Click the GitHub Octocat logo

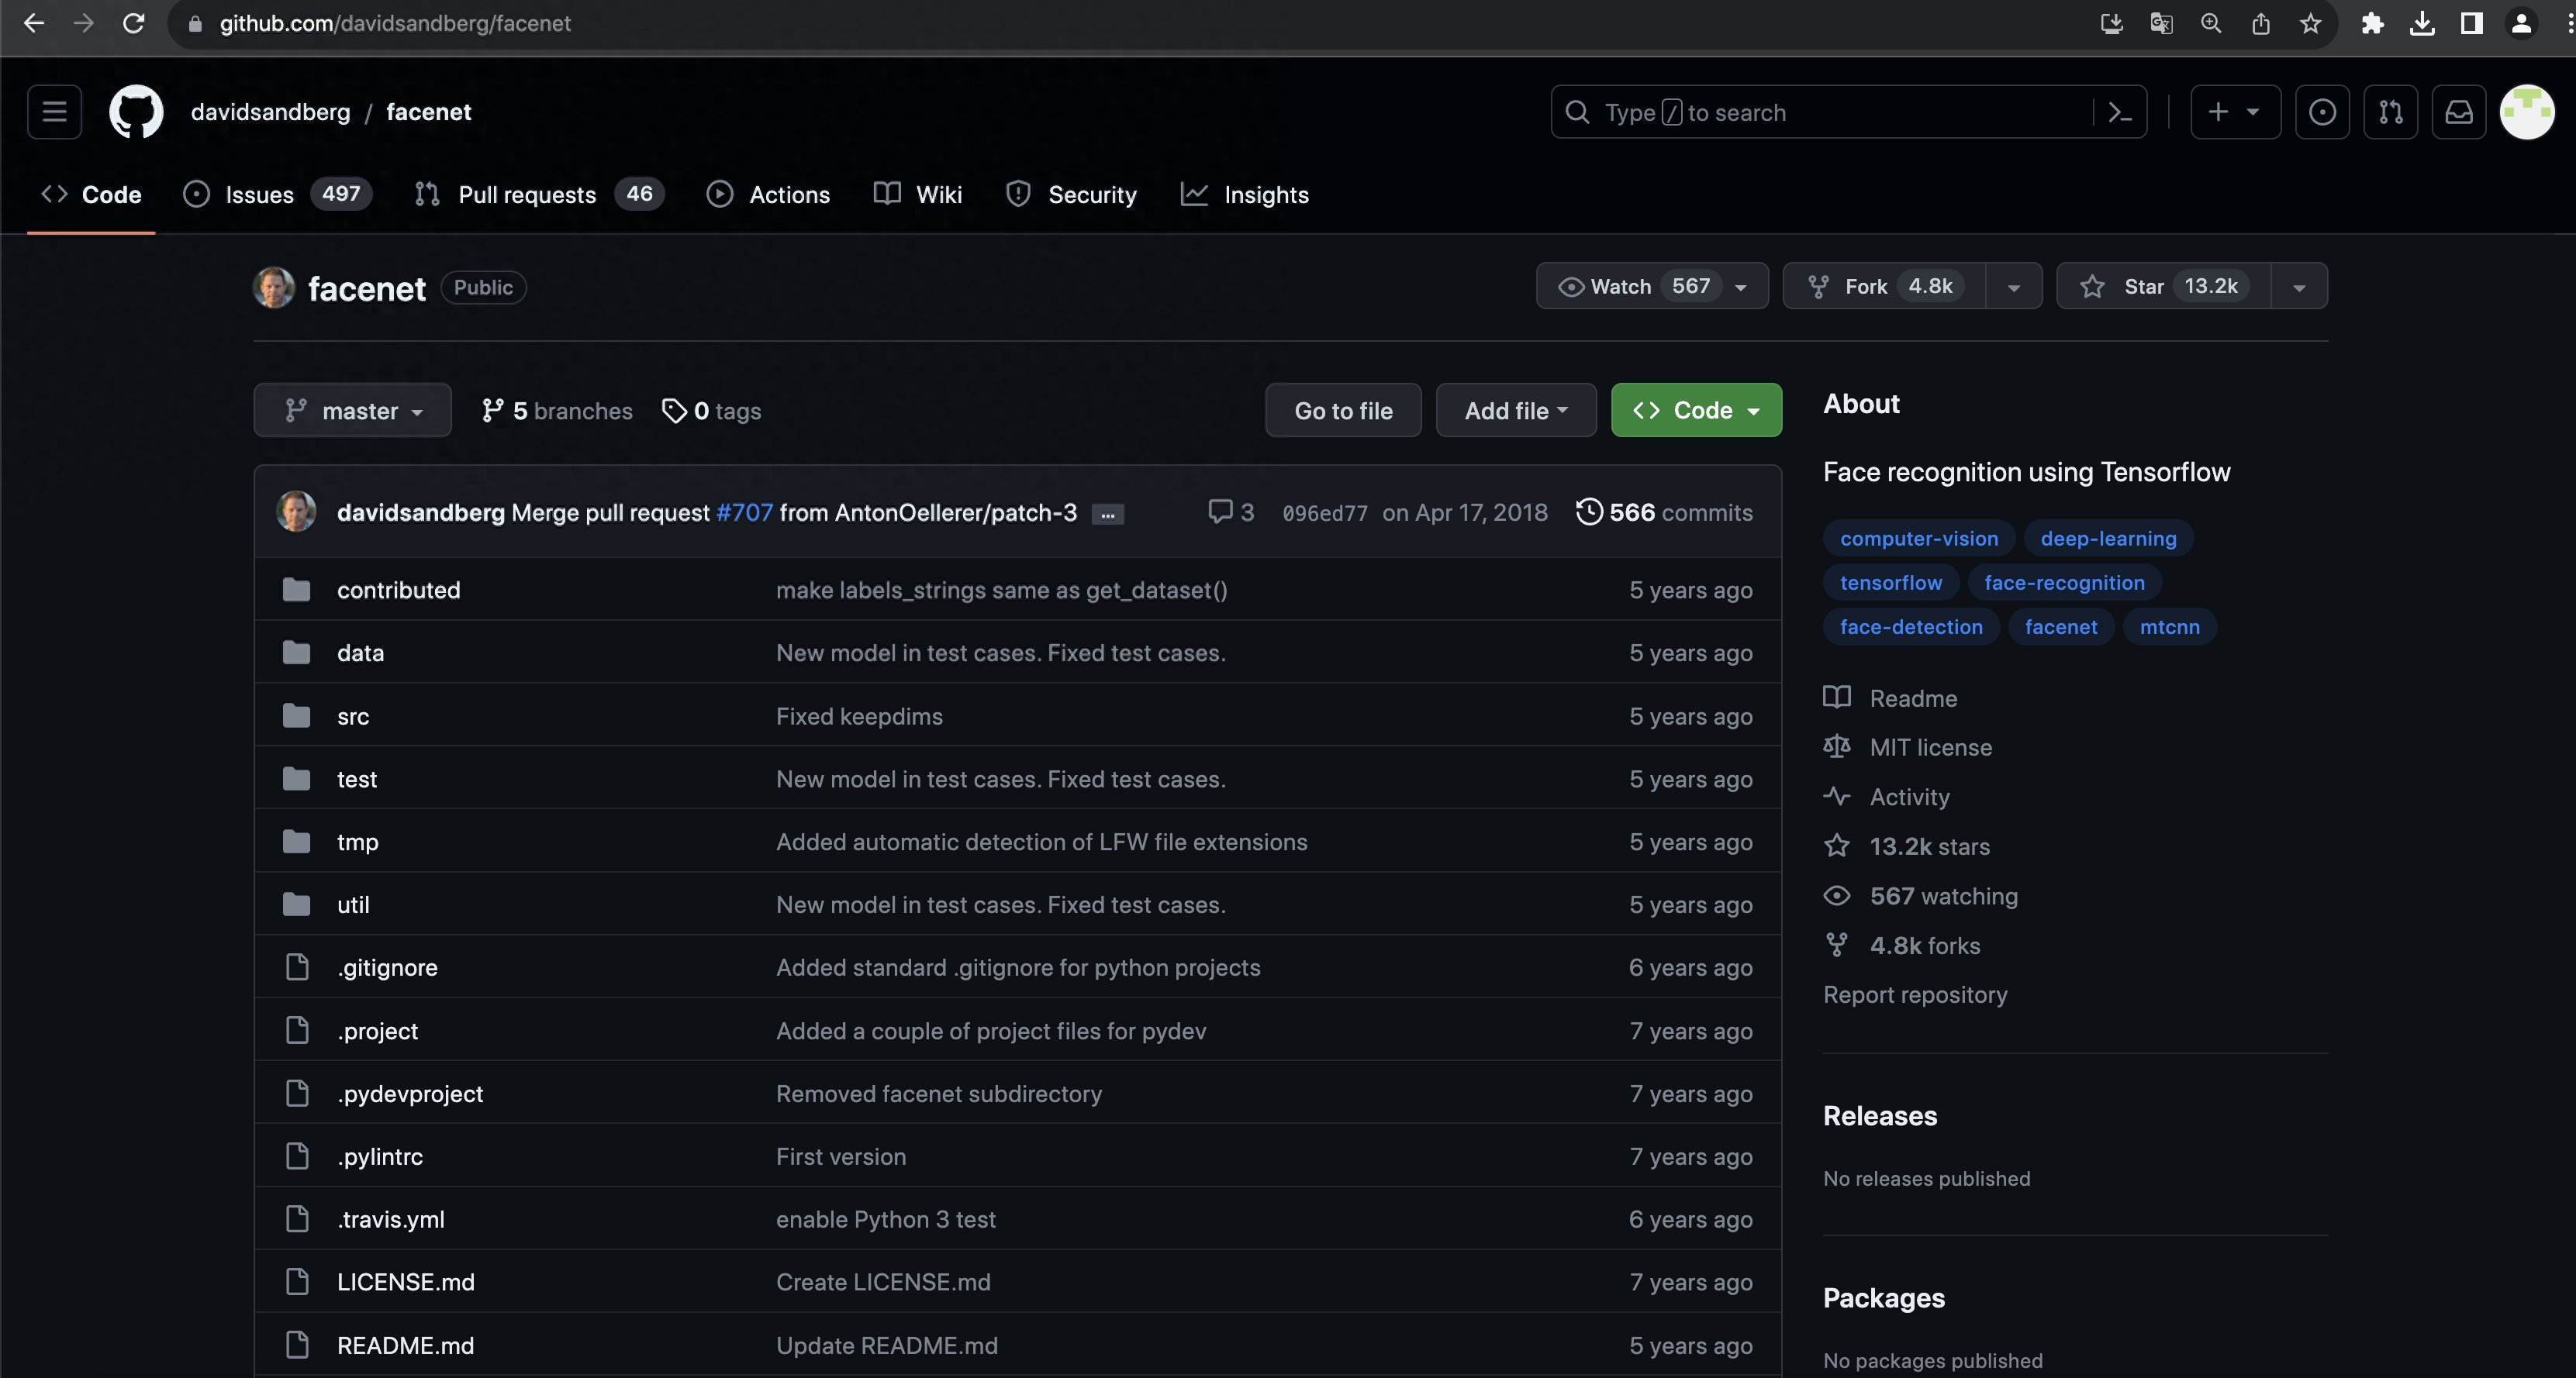pos(136,112)
